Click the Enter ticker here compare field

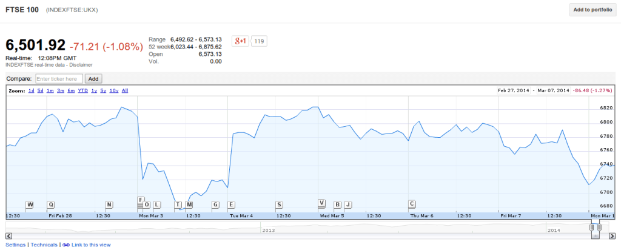(x=59, y=78)
